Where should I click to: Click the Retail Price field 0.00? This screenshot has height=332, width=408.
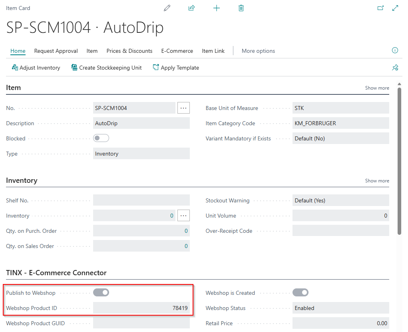click(341, 323)
